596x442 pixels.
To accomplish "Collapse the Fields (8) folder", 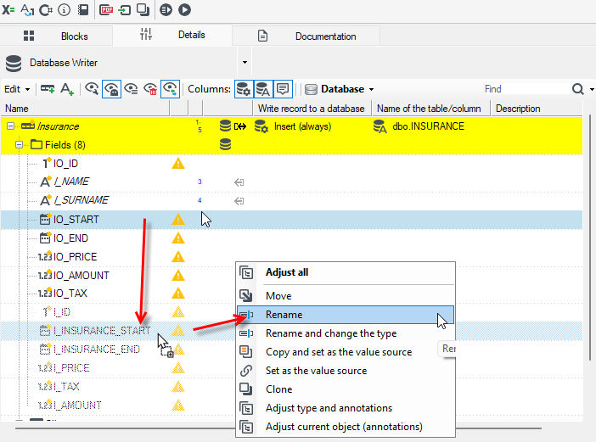I will tap(19, 145).
